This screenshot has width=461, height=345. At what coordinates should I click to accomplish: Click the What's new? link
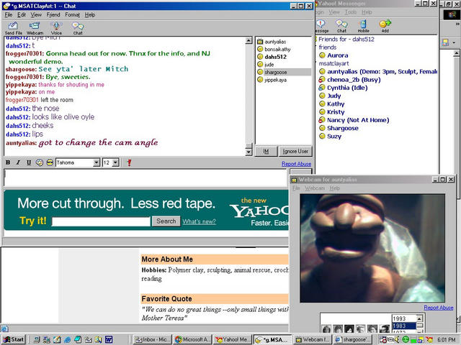[x=199, y=221]
